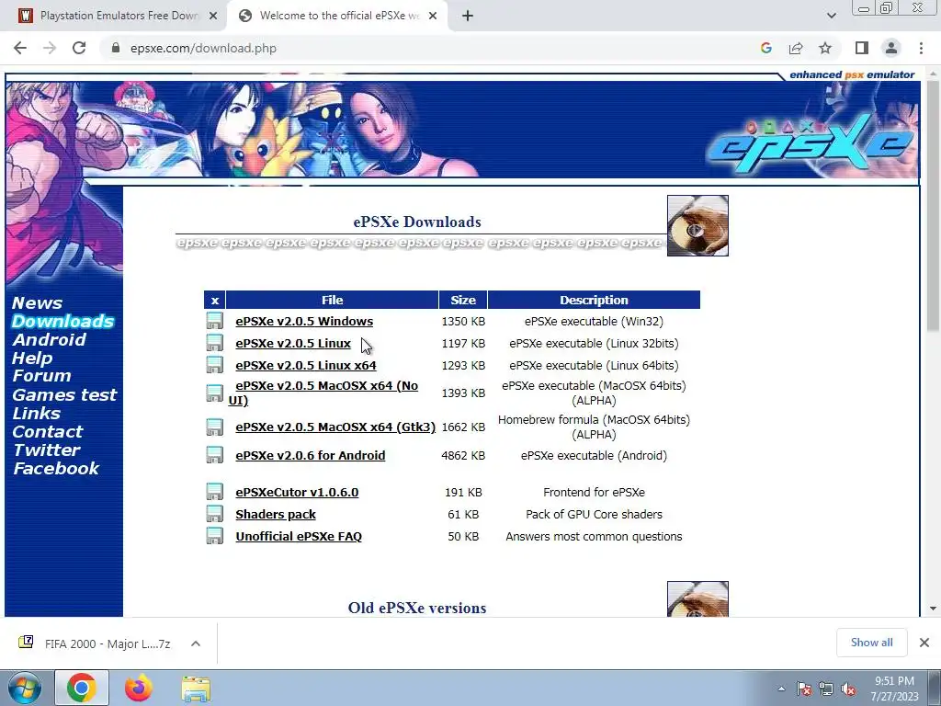
Task: Open the Chrome profile menu
Action: tap(891, 48)
